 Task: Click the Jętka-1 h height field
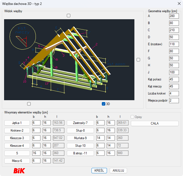pyautogui.click(x=47, y=123)
